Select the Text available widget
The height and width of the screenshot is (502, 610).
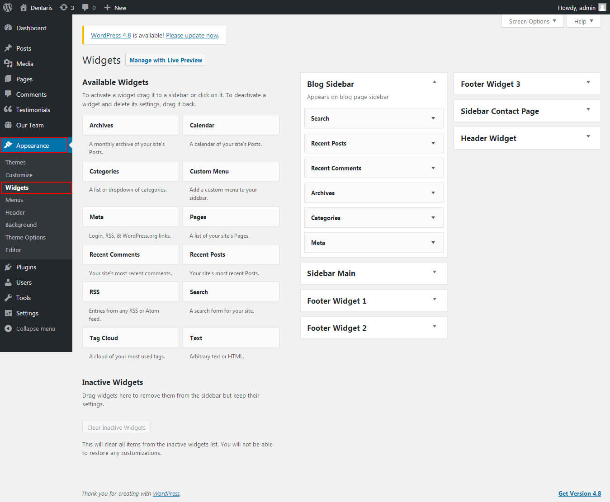231,338
